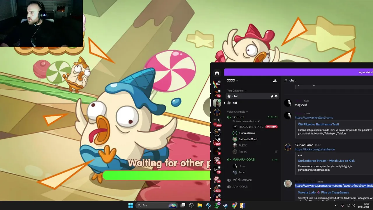Open the server icon with 1 badge
This screenshot has height=210, width=373.
click(217, 151)
